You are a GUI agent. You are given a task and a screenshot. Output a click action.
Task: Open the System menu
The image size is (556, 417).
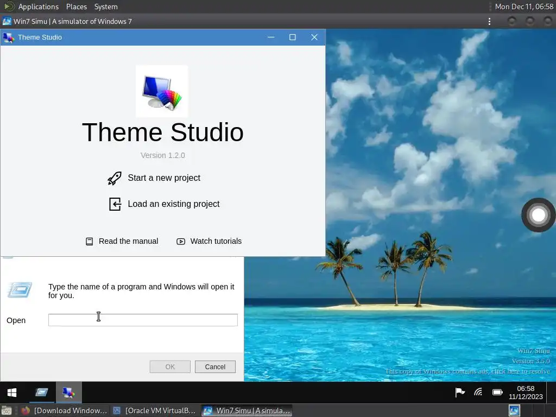point(106,7)
